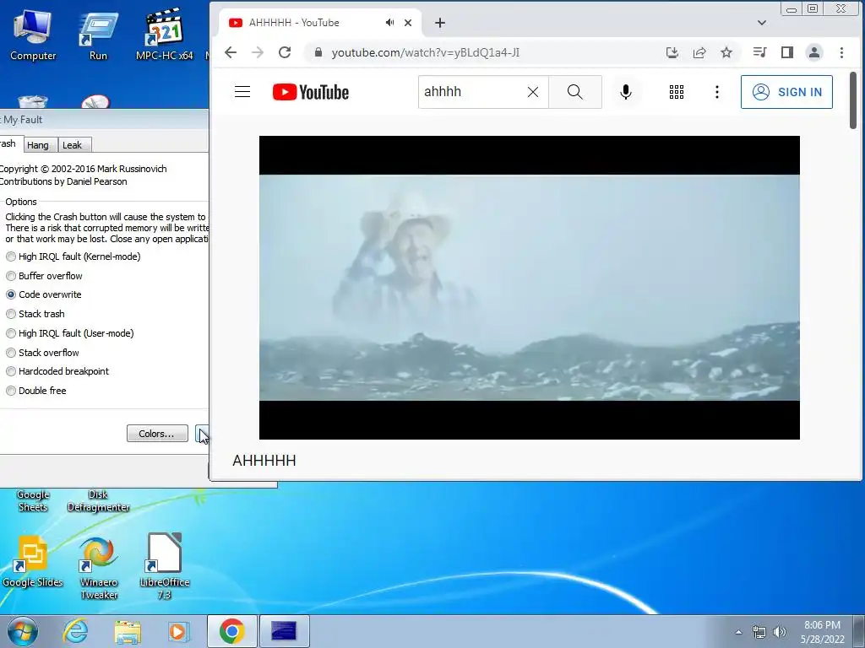Viewport: 865px width, 648px height.
Task: Select Stack trash option
Action: pyautogui.click(x=35, y=314)
